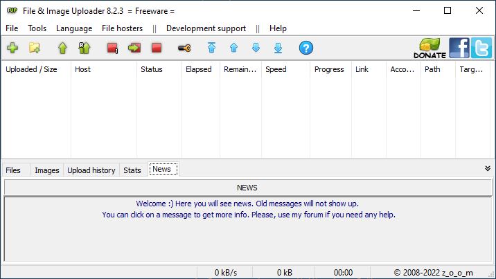Sort by Progress column header
496x279 pixels.
pyautogui.click(x=330, y=69)
